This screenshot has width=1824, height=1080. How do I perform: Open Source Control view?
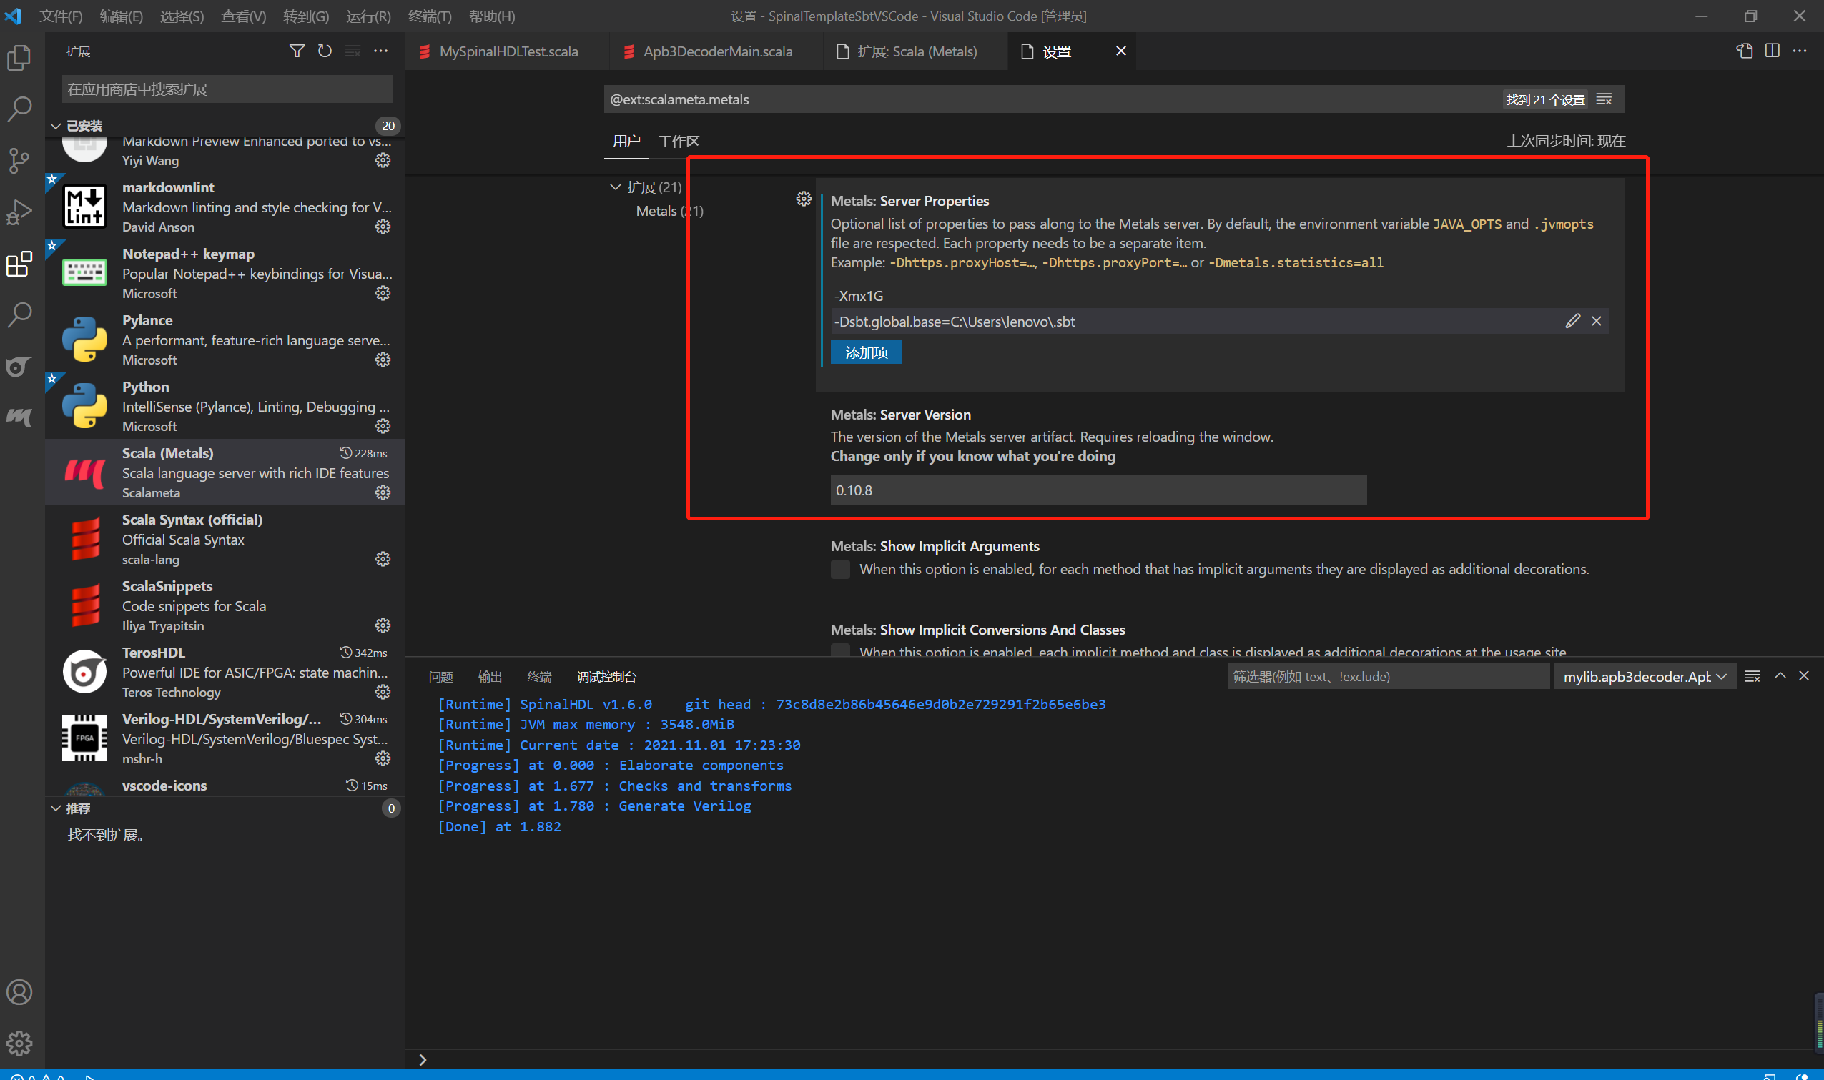[19, 161]
